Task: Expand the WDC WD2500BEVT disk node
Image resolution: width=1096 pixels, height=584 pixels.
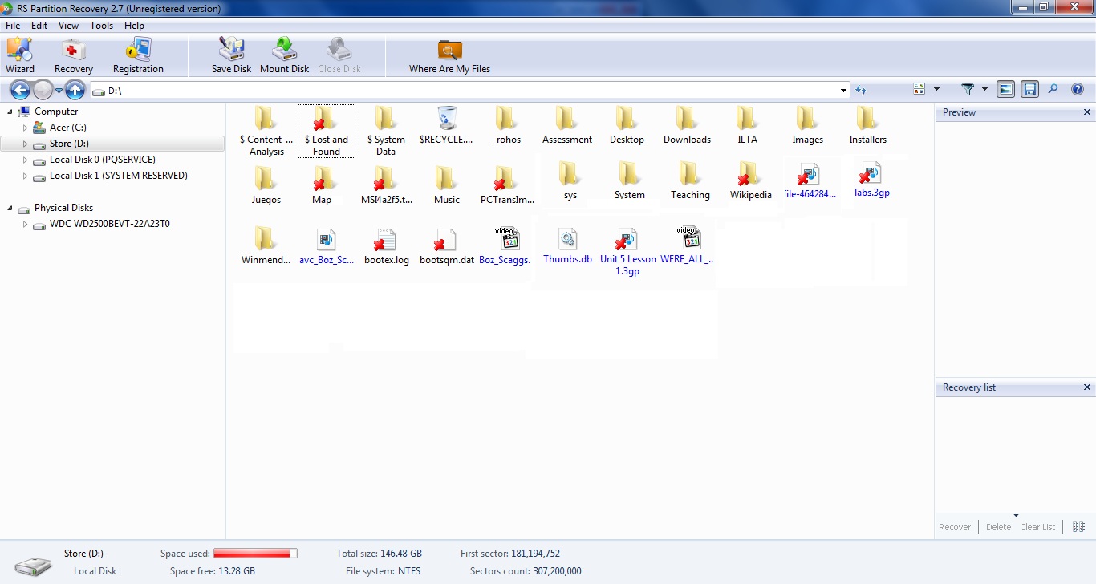Action: pyautogui.click(x=25, y=224)
